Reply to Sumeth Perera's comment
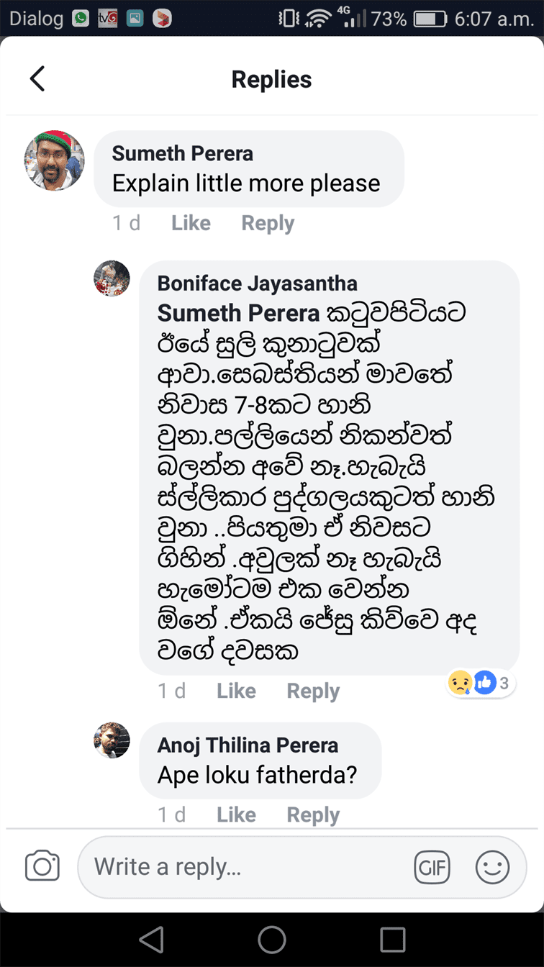Viewport: 544px width, 967px height. pyautogui.click(x=268, y=223)
